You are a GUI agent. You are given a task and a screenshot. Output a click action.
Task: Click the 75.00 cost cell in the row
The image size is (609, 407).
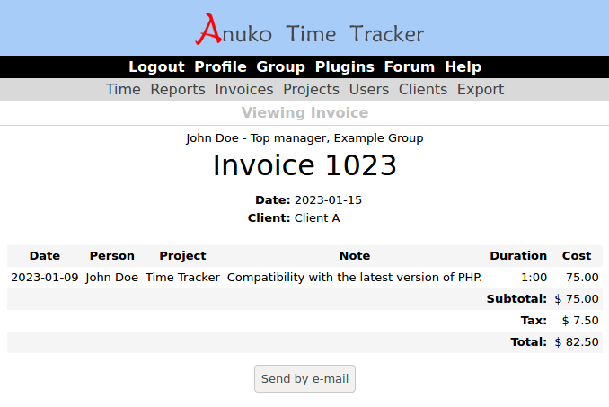tap(582, 278)
